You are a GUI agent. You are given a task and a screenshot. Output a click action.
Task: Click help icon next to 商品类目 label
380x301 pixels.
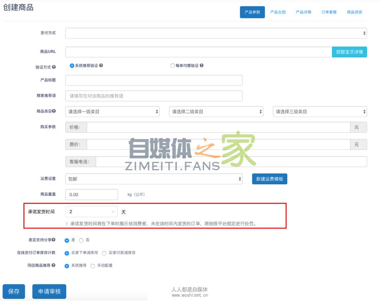tap(54, 112)
